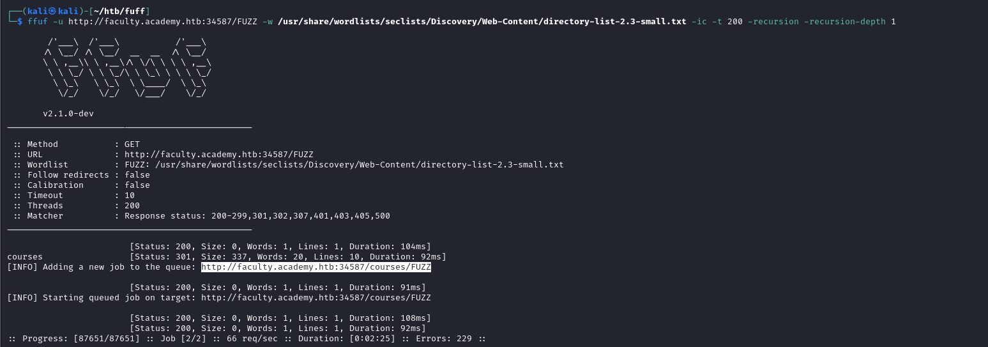Click the 'GET' method value

pos(132,144)
